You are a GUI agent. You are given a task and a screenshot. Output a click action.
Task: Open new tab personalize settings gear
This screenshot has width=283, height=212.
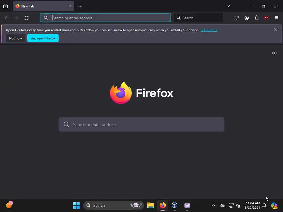(274, 53)
